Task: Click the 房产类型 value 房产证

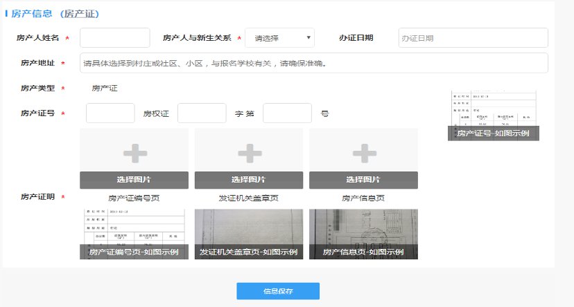Action: (105, 89)
